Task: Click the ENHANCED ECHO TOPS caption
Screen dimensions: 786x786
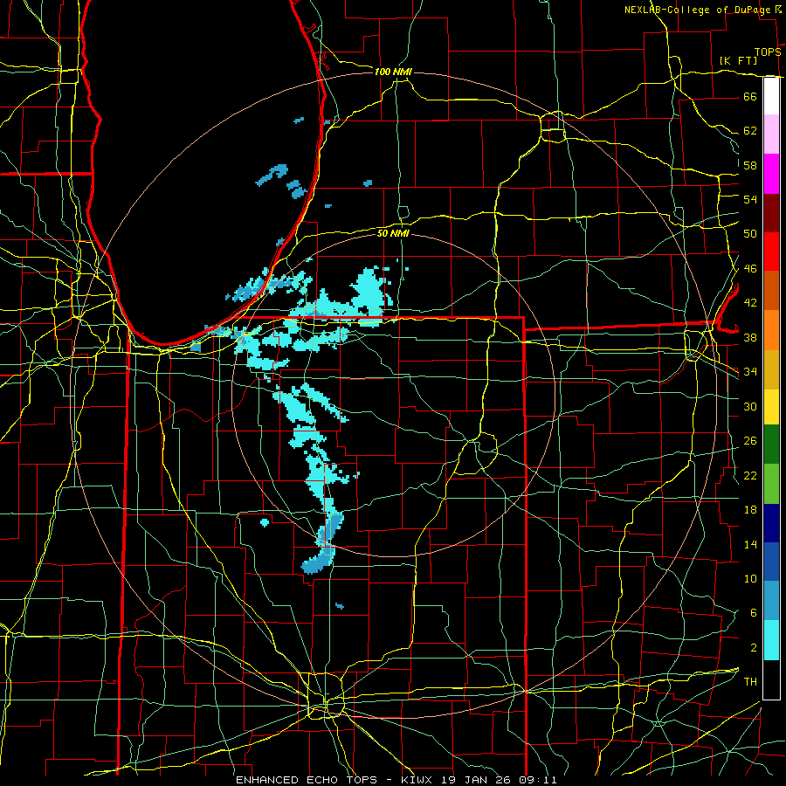Action: pos(307,780)
